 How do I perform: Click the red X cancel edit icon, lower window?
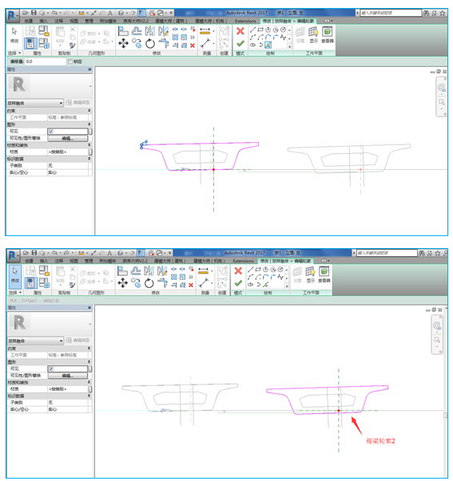[x=238, y=271]
